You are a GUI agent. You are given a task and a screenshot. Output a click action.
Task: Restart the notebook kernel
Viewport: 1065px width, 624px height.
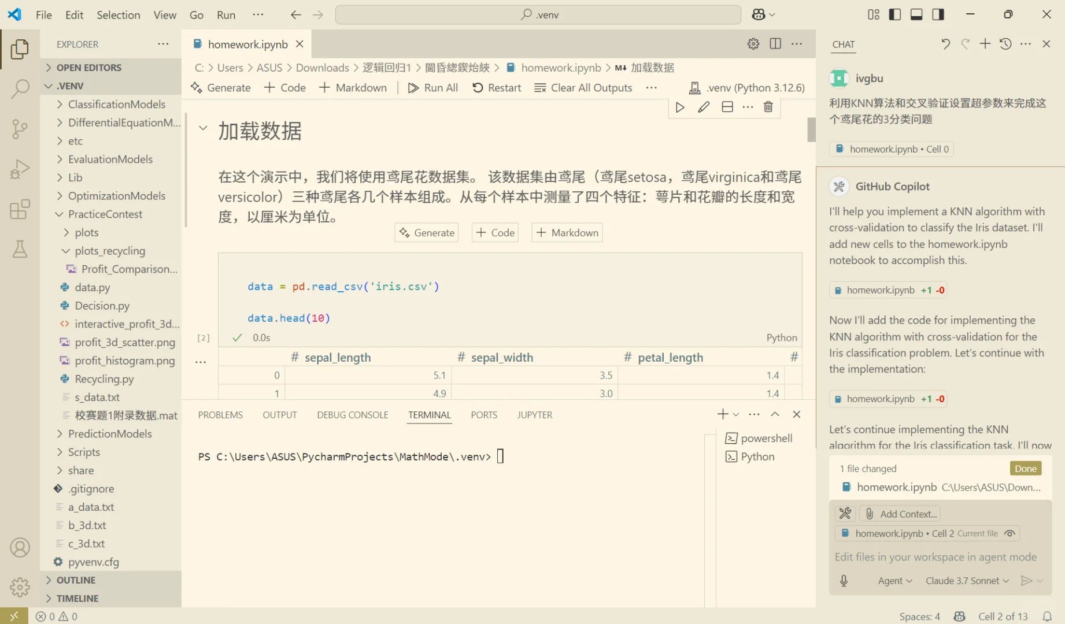coord(497,88)
